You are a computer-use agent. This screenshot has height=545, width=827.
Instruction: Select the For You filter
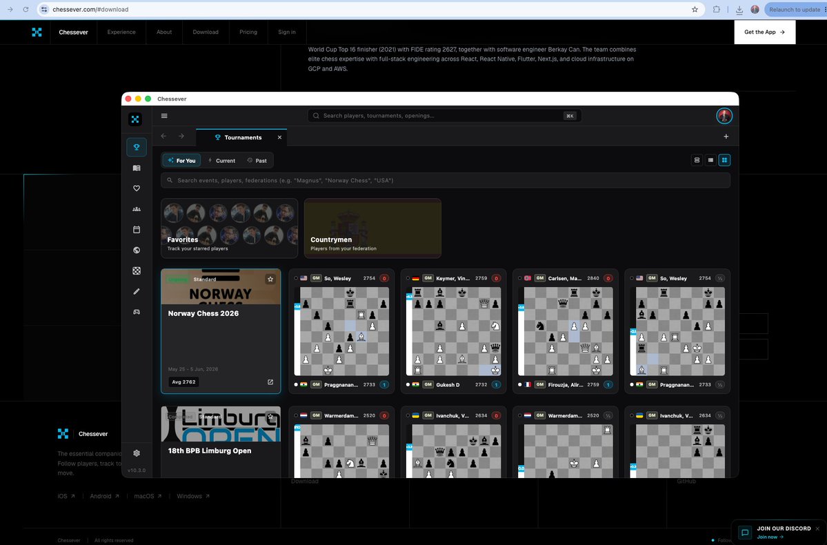point(181,160)
